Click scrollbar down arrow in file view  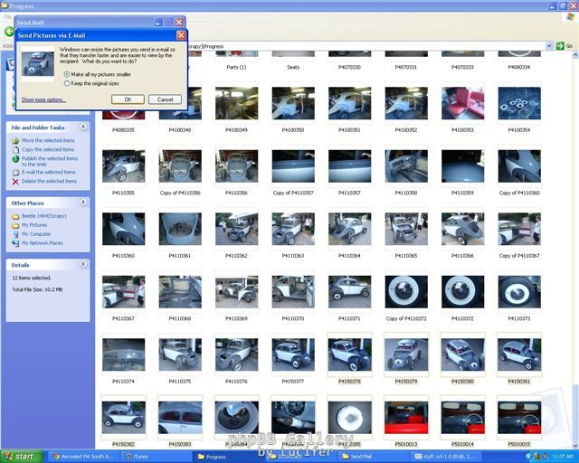pos(575,446)
